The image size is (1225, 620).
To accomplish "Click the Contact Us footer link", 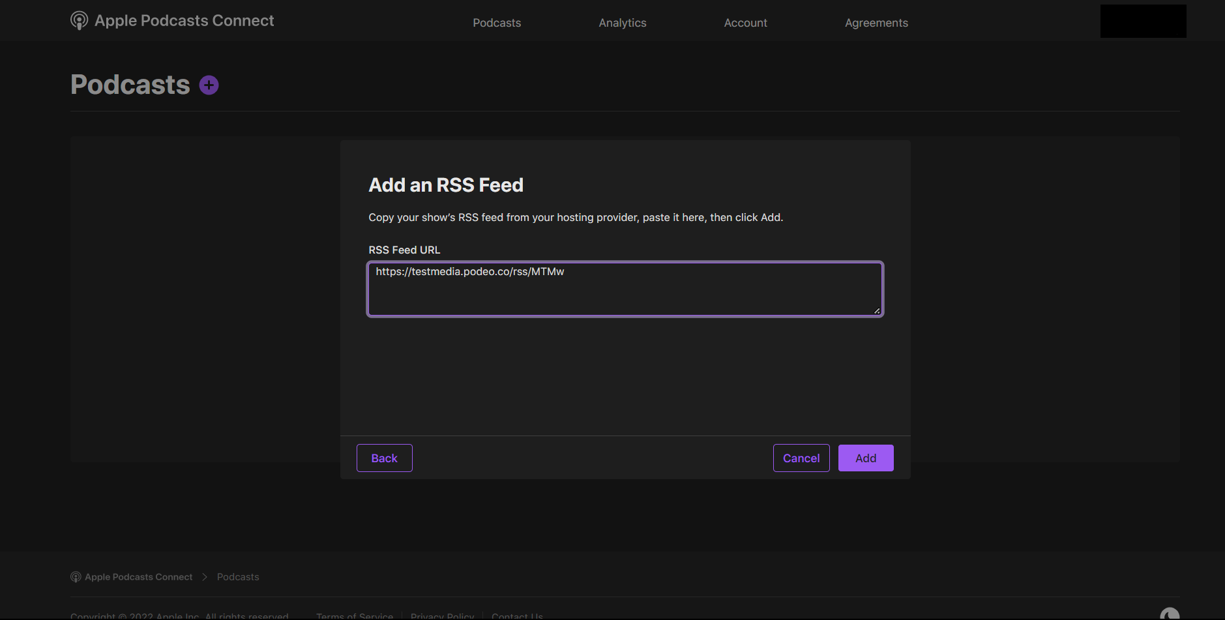I will [517, 616].
